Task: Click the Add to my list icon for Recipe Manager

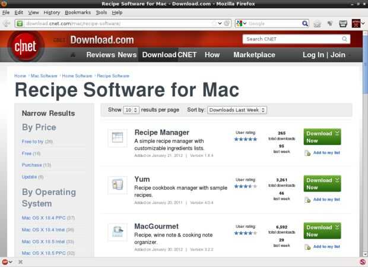Action: click(x=307, y=153)
